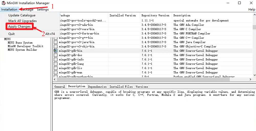This screenshot has width=256, height=131.
Task: Select the mingw32-gcc-v3-java-bin package name
Action: pos(76,42)
